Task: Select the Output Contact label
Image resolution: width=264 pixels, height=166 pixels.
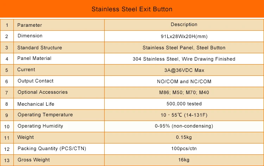Action: point(36,81)
